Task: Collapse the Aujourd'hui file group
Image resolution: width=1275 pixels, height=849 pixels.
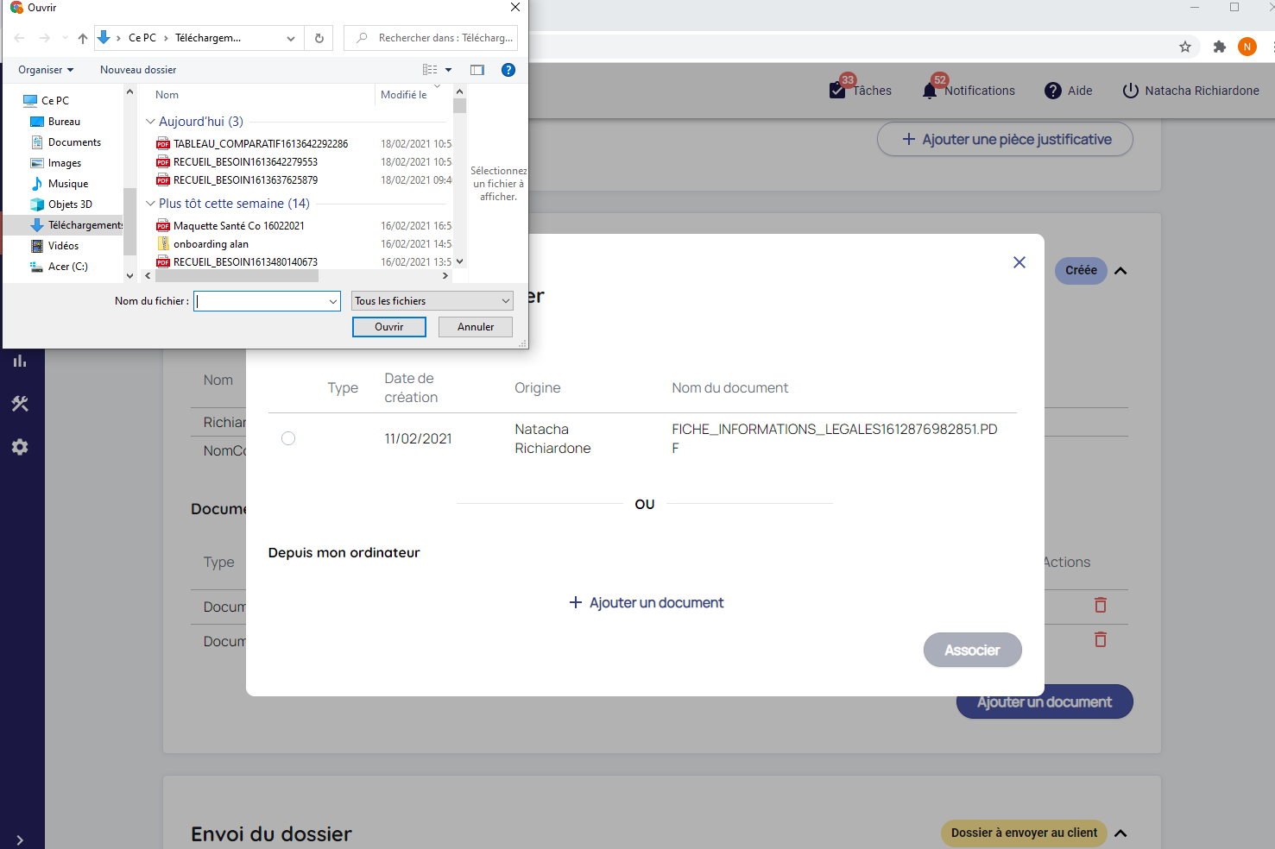Action: (x=151, y=122)
